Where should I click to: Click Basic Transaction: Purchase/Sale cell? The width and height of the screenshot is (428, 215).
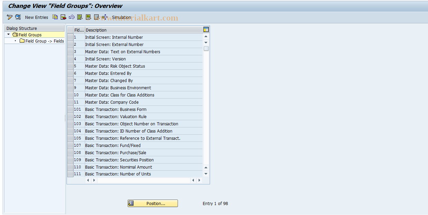tap(144, 152)
